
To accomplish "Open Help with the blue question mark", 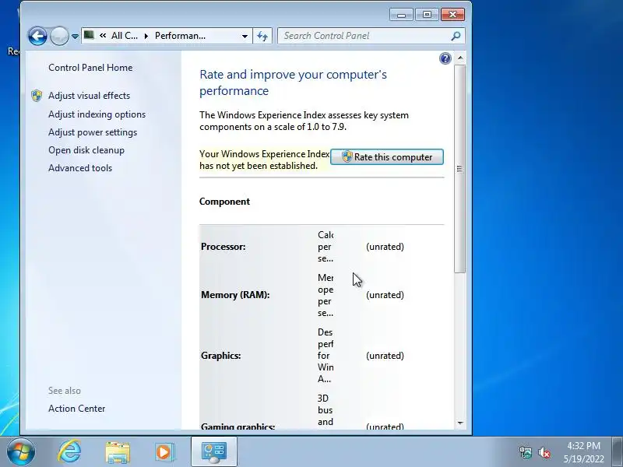I will 445,59.
